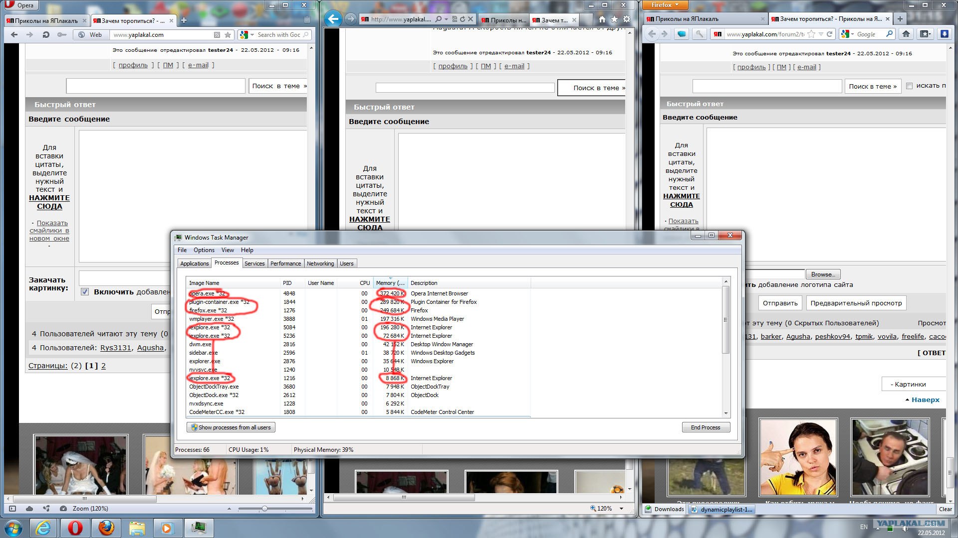Select the wmplayer.exe *32 process row

click(x=358, y=319)
